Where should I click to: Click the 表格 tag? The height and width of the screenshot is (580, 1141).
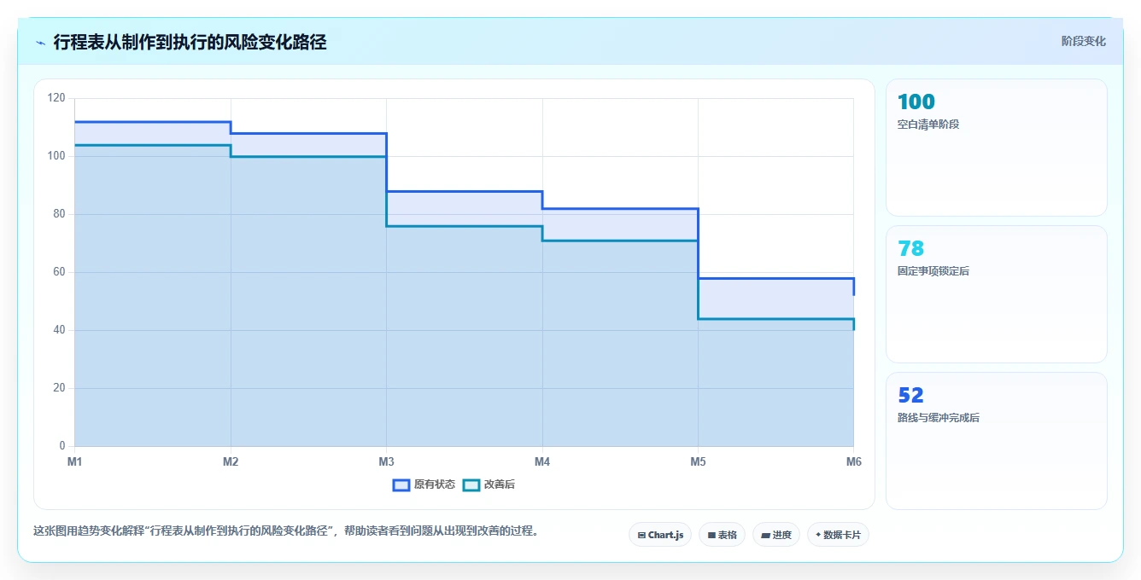(722, 535)
